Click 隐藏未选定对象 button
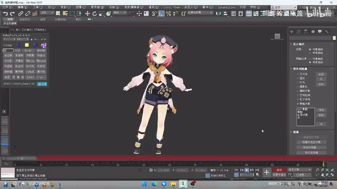This screenshot has height=189, width=337. (311, 142)
